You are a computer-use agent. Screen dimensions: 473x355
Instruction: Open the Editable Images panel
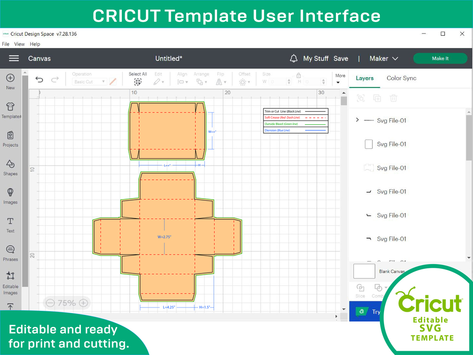(x=10, y=284)
